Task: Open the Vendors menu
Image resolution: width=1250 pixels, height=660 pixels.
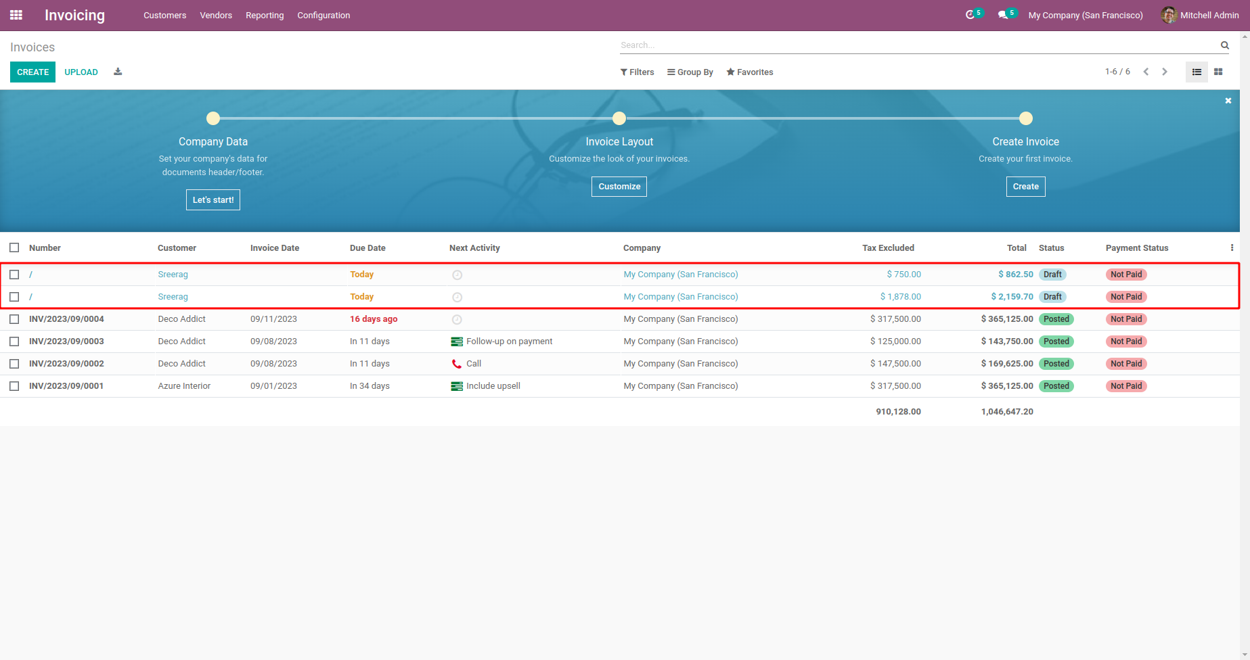Action: tap(216, 15)
